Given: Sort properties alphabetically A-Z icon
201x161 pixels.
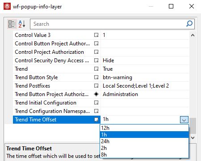Looking at the screenshot, I should click(22, 24).
